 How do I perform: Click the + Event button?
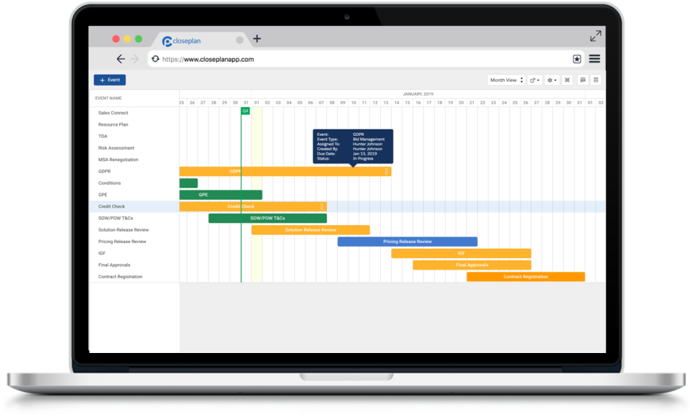(109, 80)
